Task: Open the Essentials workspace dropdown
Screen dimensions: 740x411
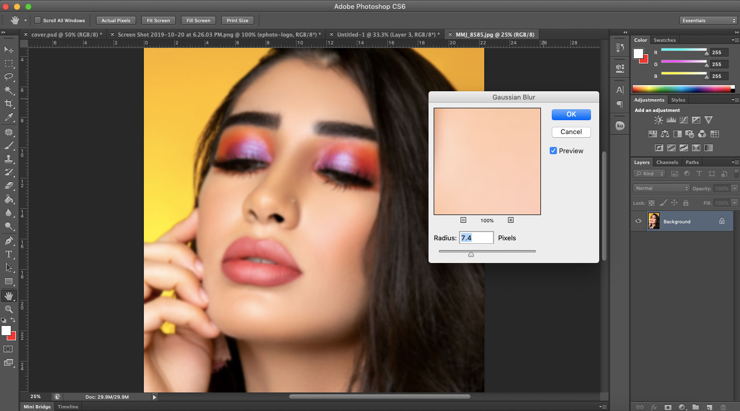Action: pos(709,21)
